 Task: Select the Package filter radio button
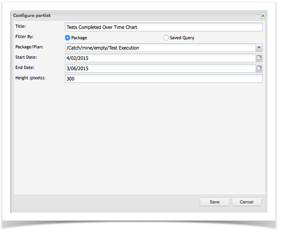click(67, 38)
